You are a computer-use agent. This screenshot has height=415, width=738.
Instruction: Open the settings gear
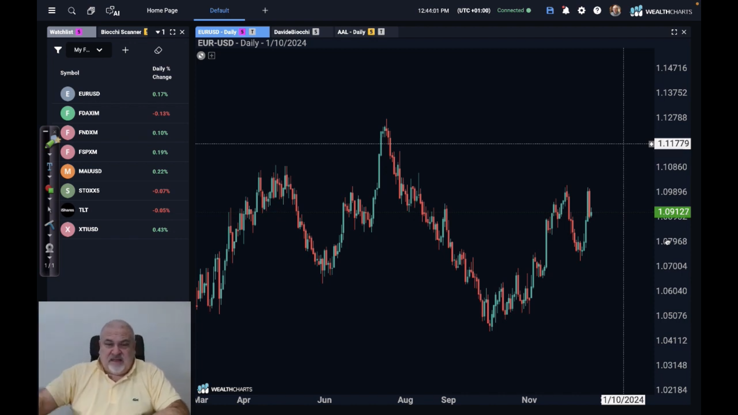[x=582, y=10]
